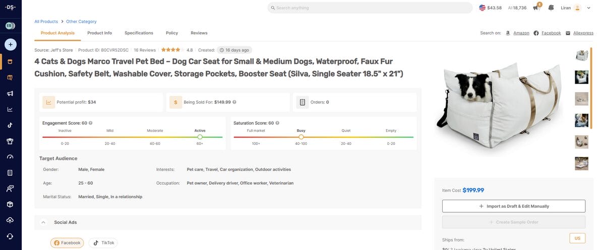Switch to the Product Info tab
The height and width of the screenshot is (250, 605).
click(99, 33)
